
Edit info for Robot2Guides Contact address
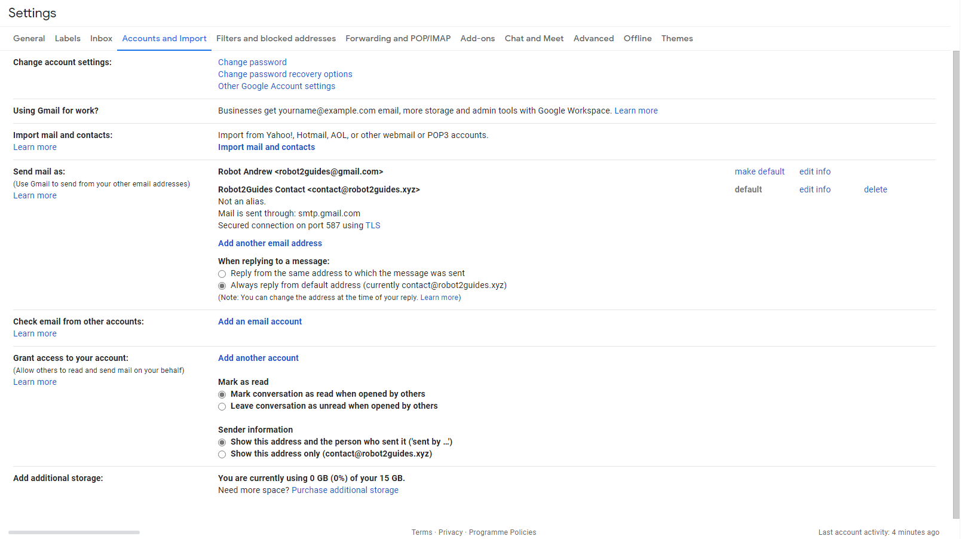814,189
